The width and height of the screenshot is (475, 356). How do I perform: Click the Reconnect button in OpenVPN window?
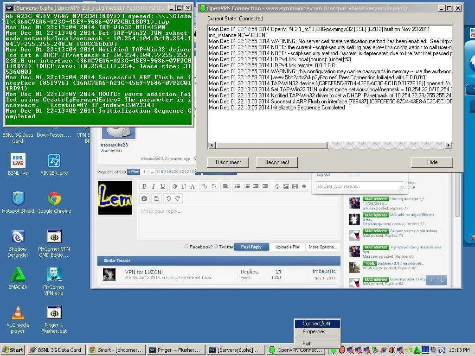pos(276,162)
